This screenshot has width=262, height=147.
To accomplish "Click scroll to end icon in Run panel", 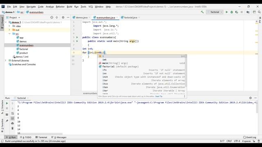I will click(x=12, y=118).
